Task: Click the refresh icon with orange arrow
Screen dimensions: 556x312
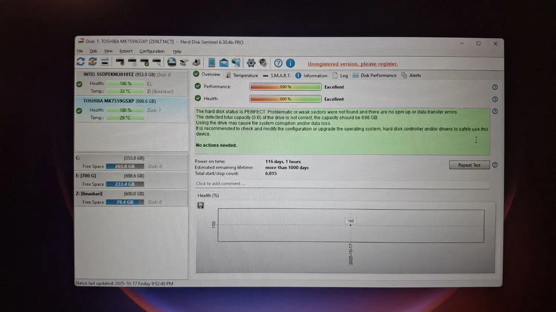Action: point(93,62)
